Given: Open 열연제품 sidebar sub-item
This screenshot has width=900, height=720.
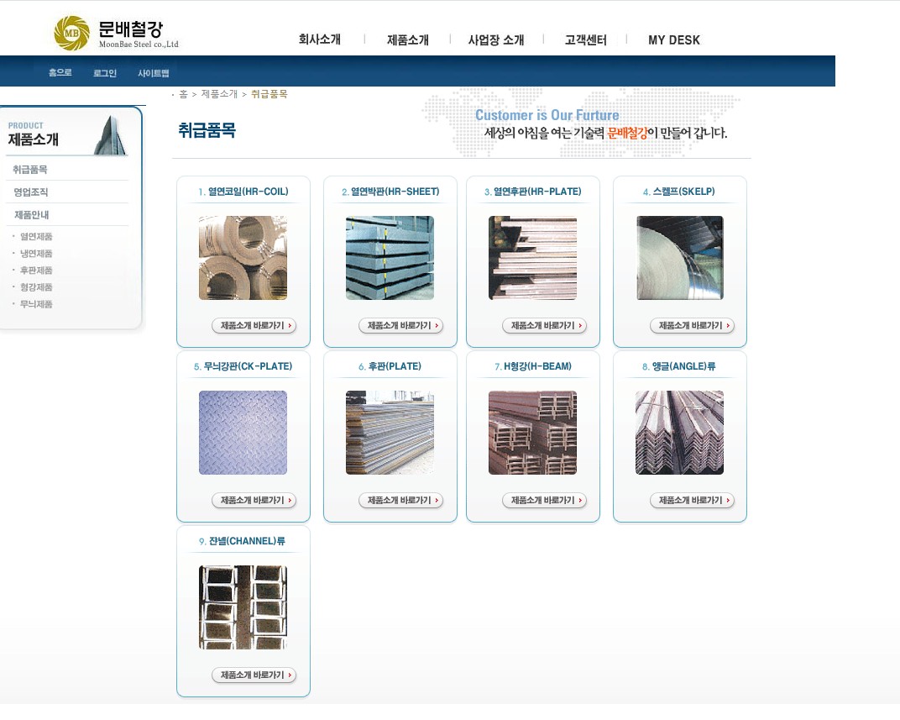Looking at the screenshot, I should (x=36, y=237).
